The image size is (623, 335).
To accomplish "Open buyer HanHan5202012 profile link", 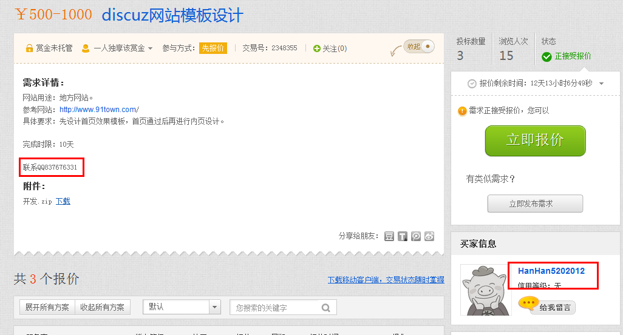I will click(x=551, y=271).
